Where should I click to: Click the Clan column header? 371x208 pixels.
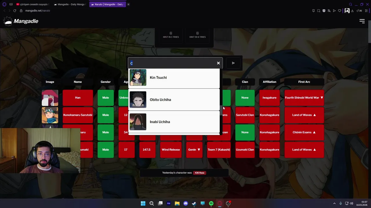click(245, 82)
